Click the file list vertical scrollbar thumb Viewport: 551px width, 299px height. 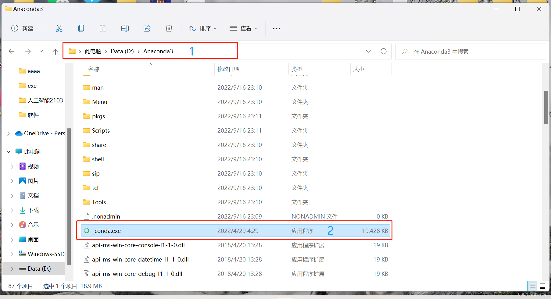tap(546, 108)
